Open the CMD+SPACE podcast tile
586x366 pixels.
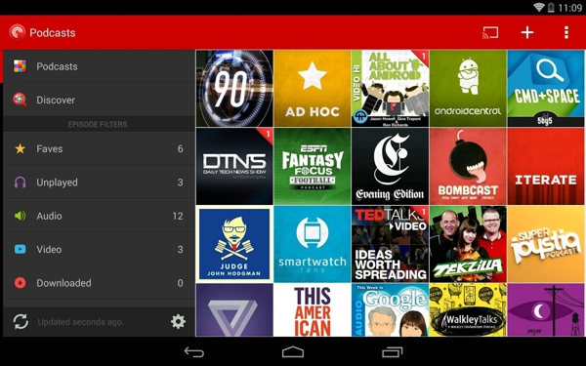click(546, 89)
